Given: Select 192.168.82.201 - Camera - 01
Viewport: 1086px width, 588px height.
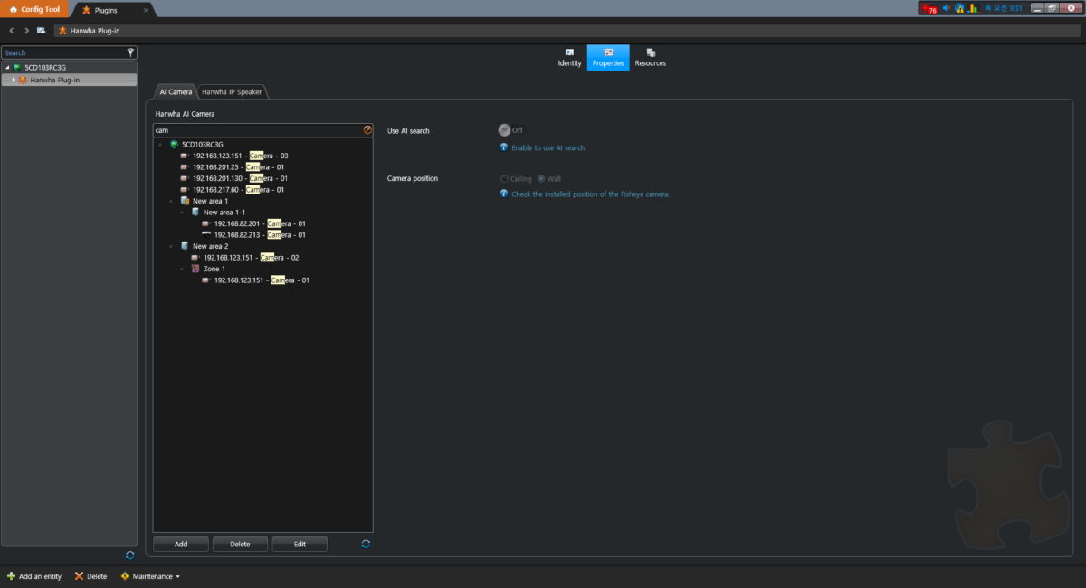Looking at the screenshot, I should click(x=260, y=223).
